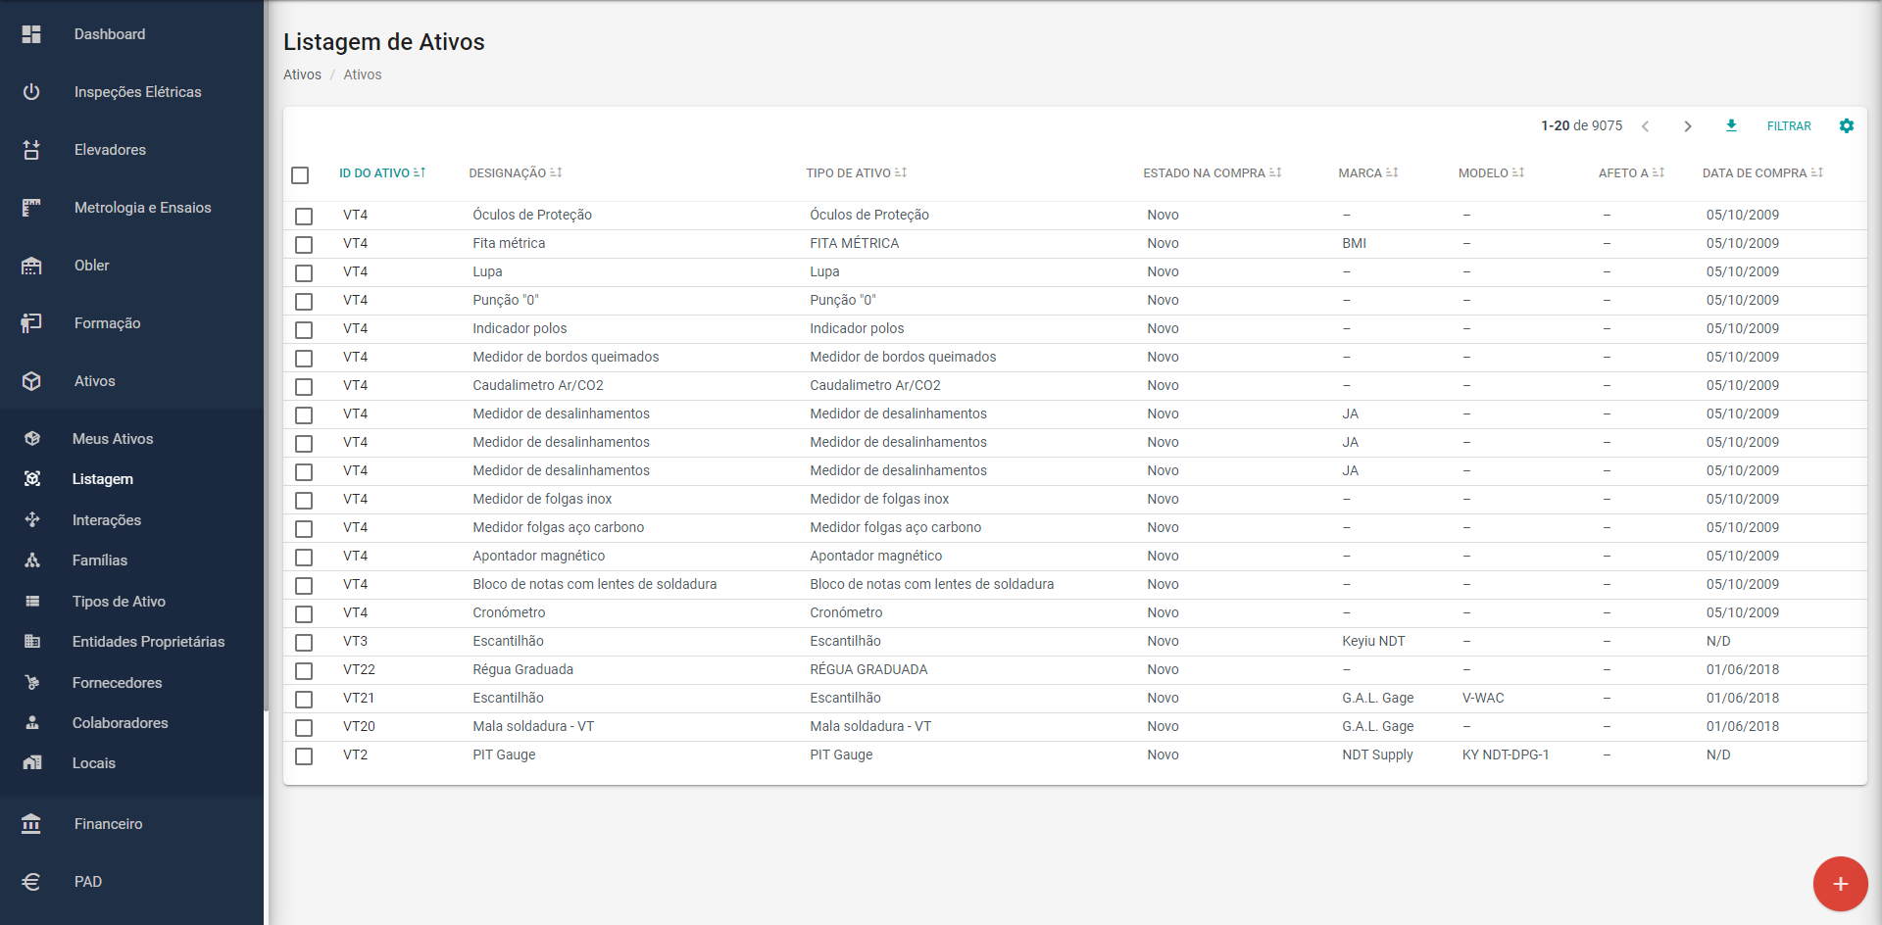Check the Régua Graduada row

(304, 671)
